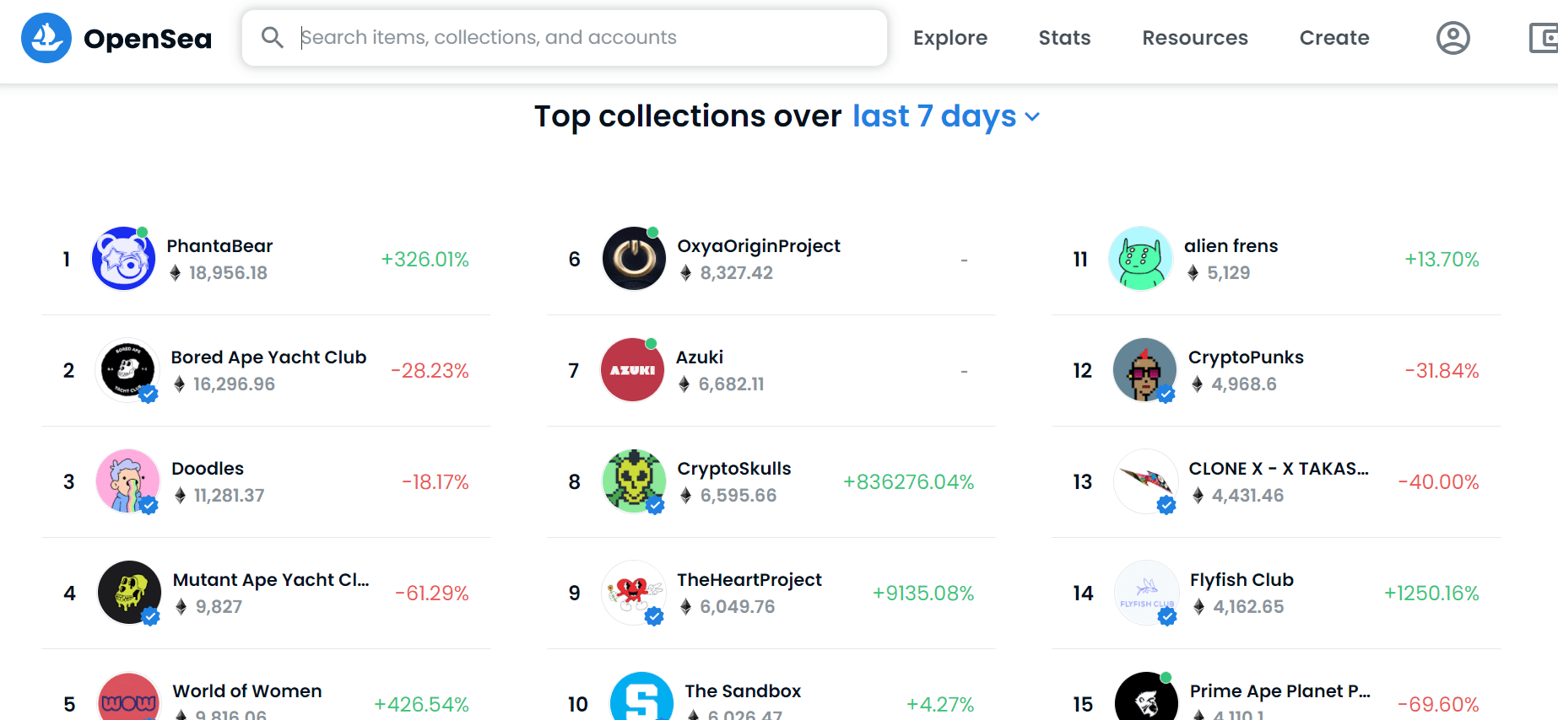Click the -69.60% change value
Viewport: 1558px width, 720px height.
click(x=1438, y=705)
